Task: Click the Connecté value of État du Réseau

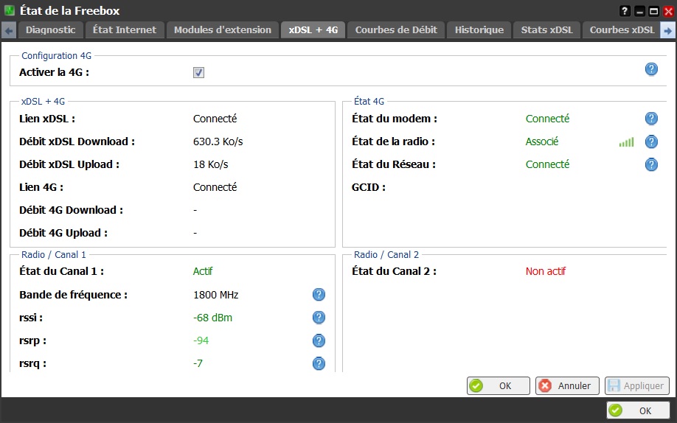Action: pyautogui.click(x=547, y=164)
